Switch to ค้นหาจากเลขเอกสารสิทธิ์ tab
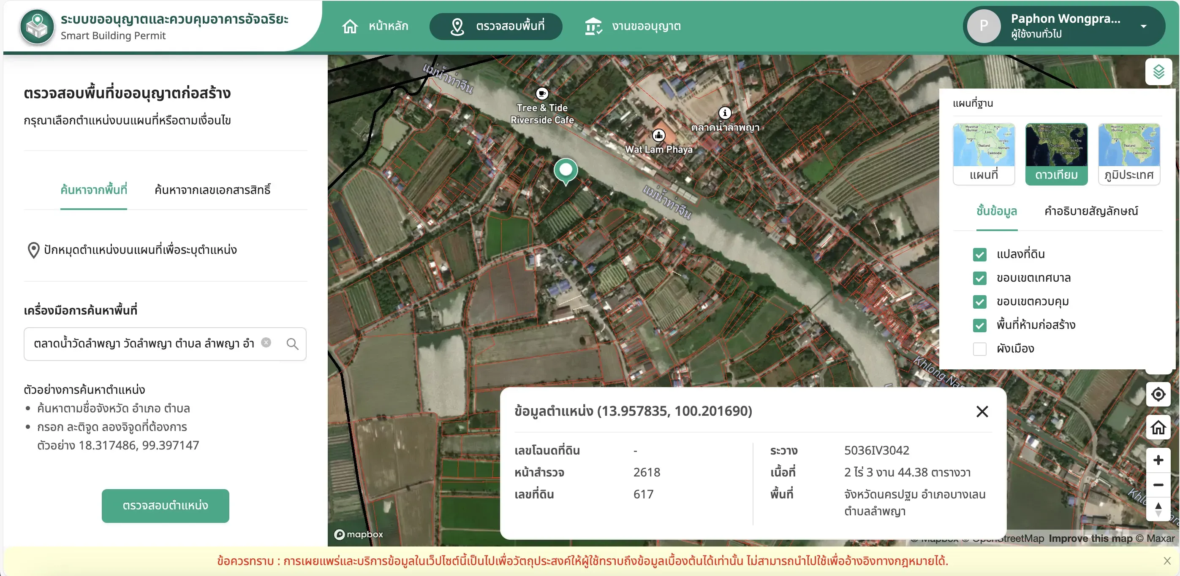This screenshot has width=1180, height=576. pyautogui.click(x=212, y=189)
